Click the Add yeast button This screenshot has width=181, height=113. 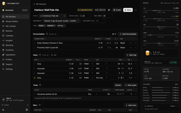[131, 85]
